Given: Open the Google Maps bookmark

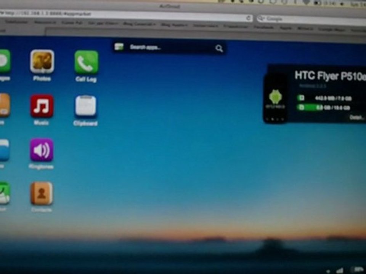Looking at the screenshot, I should (332, 29).
